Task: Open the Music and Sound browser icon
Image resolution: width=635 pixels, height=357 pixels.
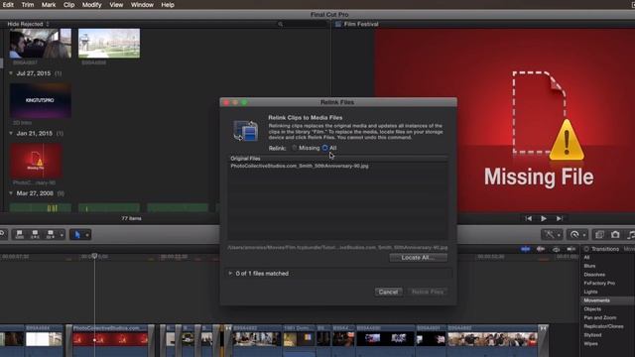Action: pyautogui.click(x=631, y=234)
